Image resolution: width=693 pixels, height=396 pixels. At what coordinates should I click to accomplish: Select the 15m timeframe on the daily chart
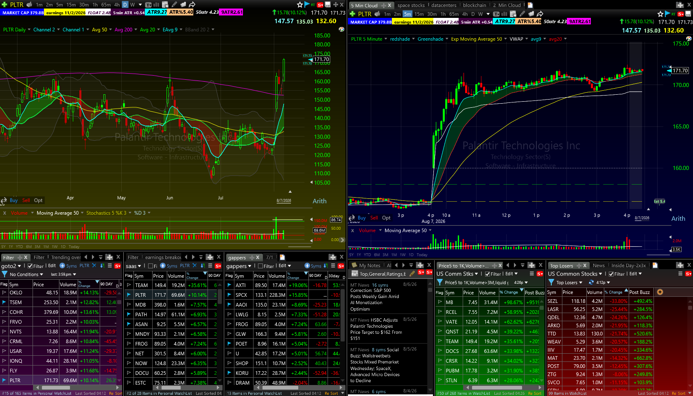[x=71, y=4]
